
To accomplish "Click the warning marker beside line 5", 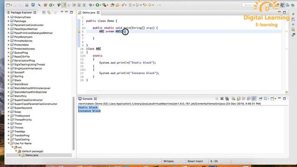I will pyautogui.click(x=79, y=32).
